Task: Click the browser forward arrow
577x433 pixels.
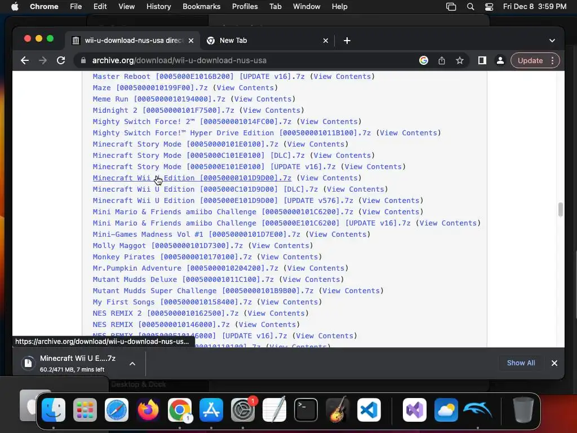Action: click(43, 60)
